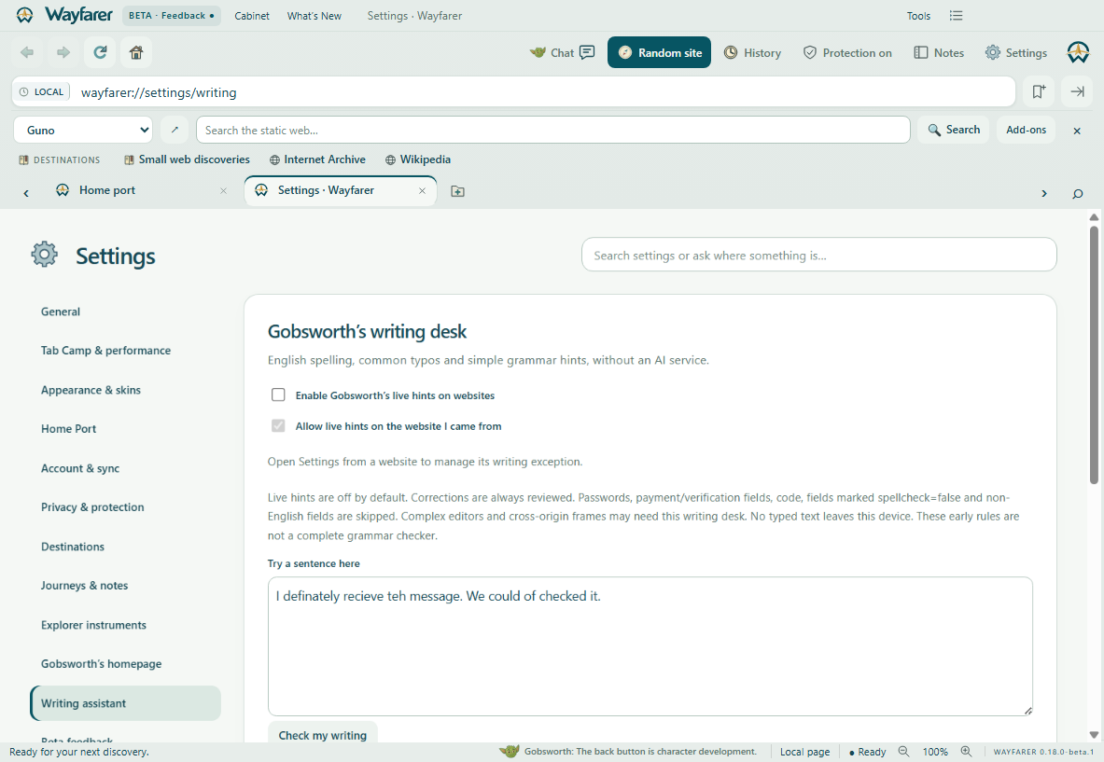Enable Gobsworth's live hints on websites

pos(278,395)
